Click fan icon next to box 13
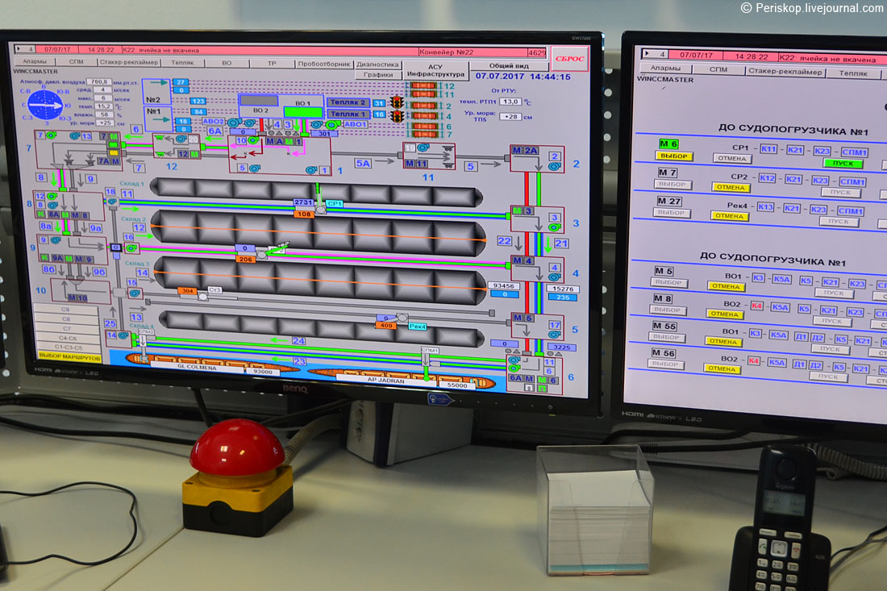Image resolution: width=887 pixels, height=591 pixels. point(74,135)
